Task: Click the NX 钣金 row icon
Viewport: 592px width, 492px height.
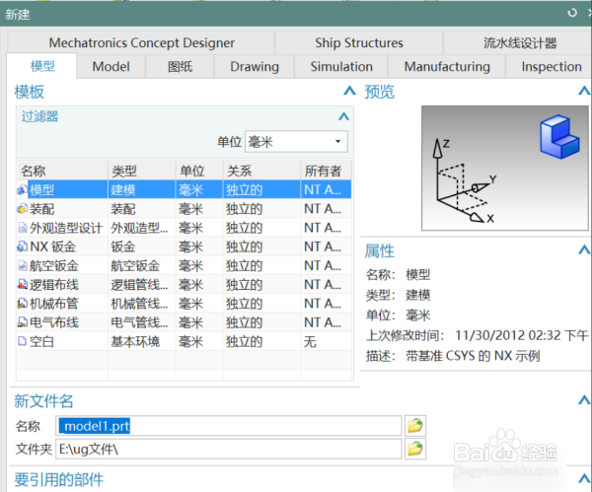Action: tap(23, 246)
